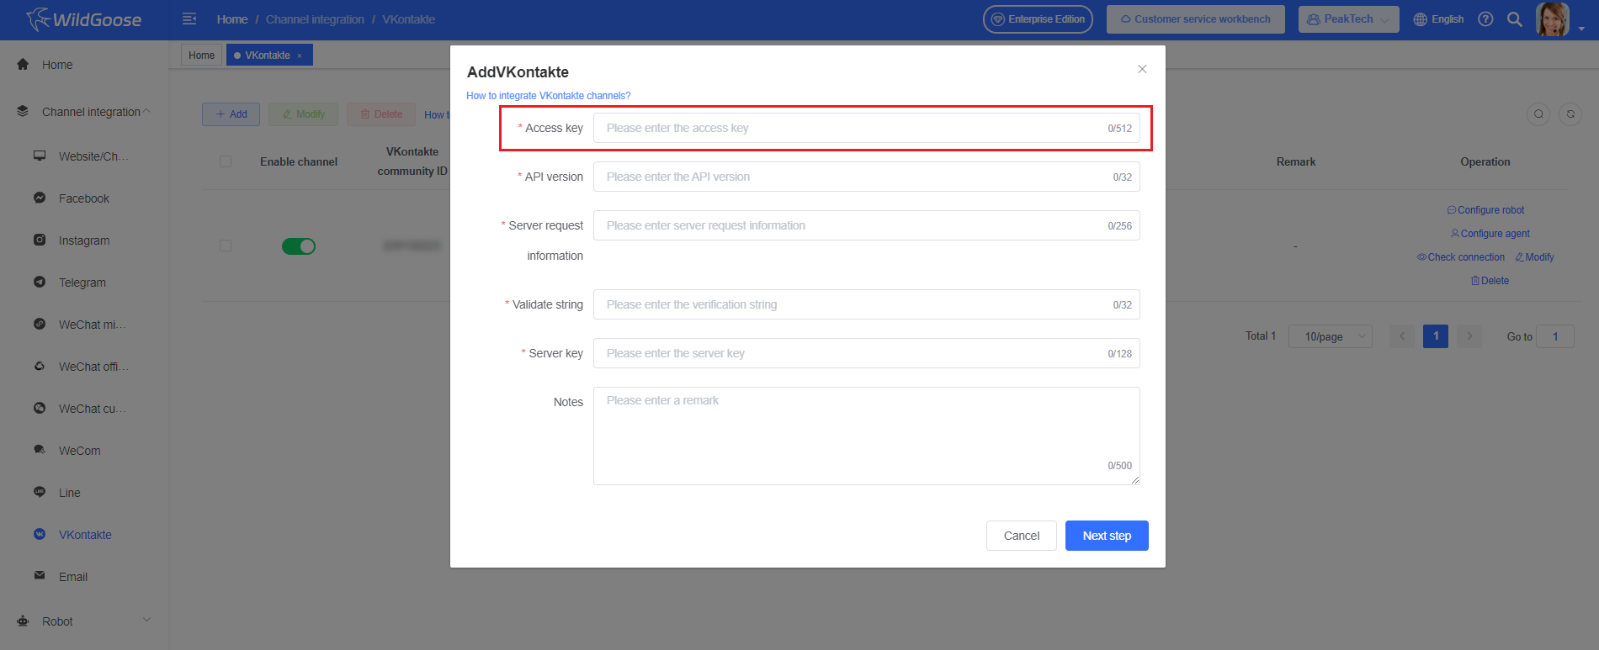Click the Next step button
The image size is (1599, 650).
tap(1107, 536)
